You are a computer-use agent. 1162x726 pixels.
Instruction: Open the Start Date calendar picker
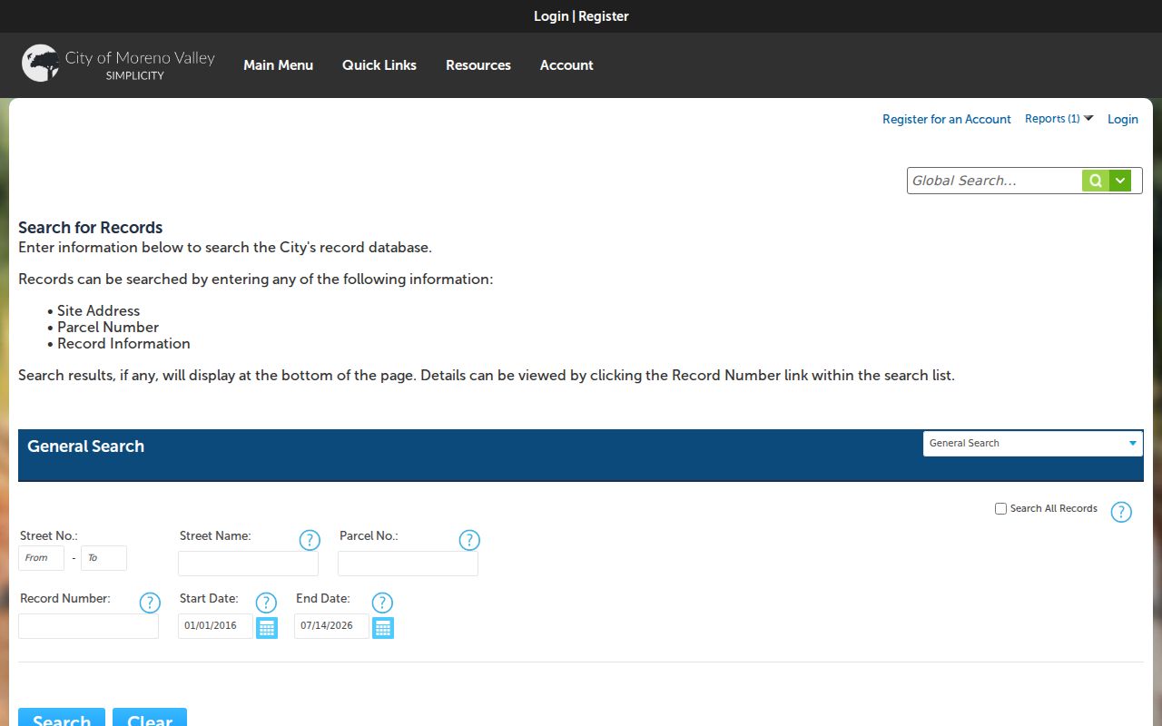[267, 627]
